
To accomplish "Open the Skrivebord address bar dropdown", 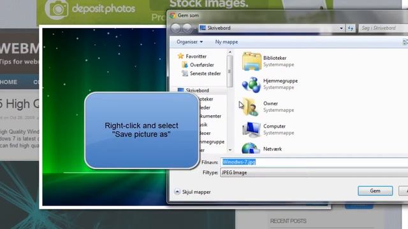I will pyautogui.click(x=341, y=28).
